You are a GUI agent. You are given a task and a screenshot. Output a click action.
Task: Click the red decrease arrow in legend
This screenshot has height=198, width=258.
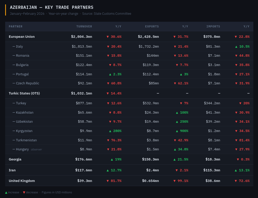point(24,193)
